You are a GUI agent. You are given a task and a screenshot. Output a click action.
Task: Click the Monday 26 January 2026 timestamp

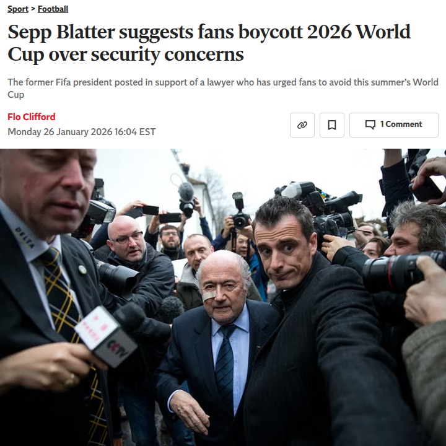coord(81,132)
